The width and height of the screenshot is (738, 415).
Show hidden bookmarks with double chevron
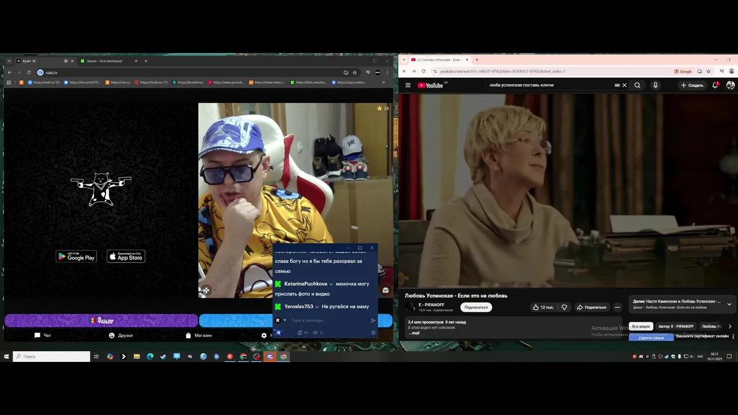click(383, 82)
